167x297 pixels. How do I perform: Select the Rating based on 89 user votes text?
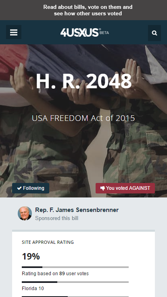[x=55, y=274]
